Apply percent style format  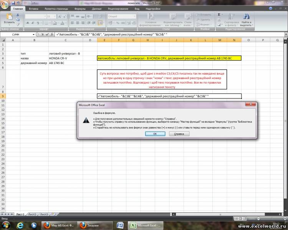[x=118, y=23]
